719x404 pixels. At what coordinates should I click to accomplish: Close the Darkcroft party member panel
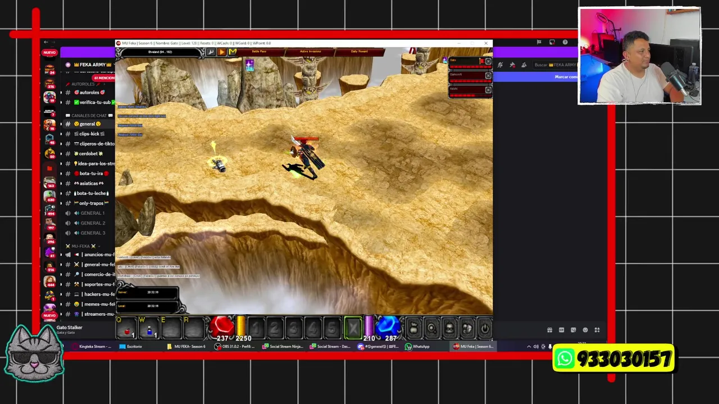point(488,75)
